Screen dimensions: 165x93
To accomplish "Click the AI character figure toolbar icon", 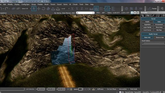I will pyautogui.click(x=136, y=9).
